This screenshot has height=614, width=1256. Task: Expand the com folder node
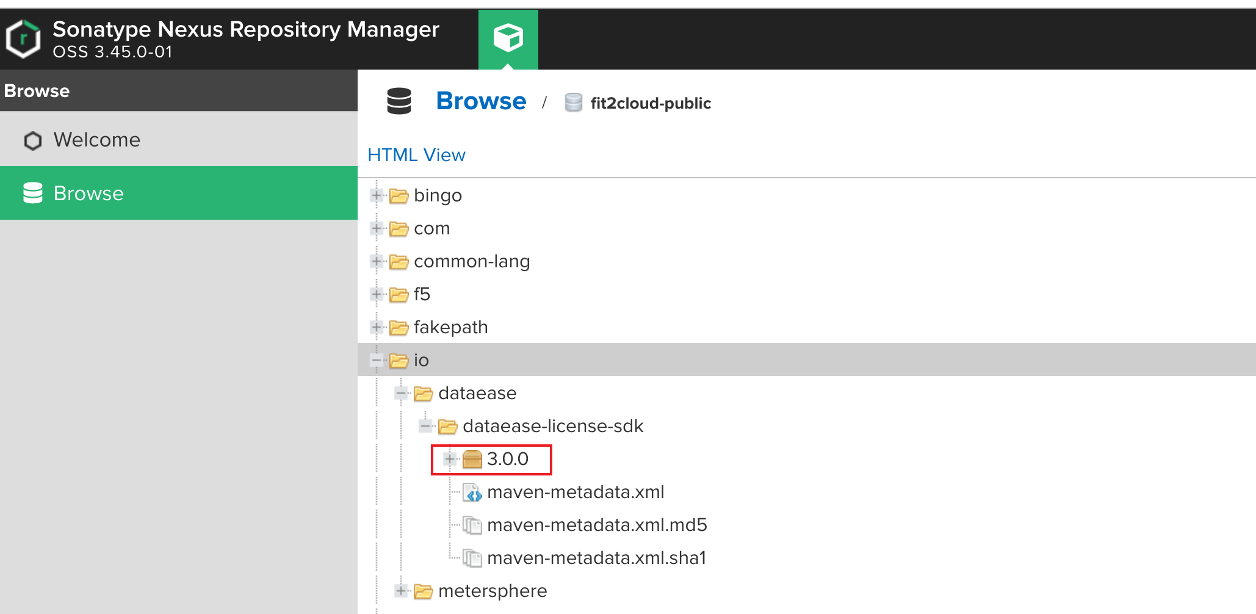(377, 228)
